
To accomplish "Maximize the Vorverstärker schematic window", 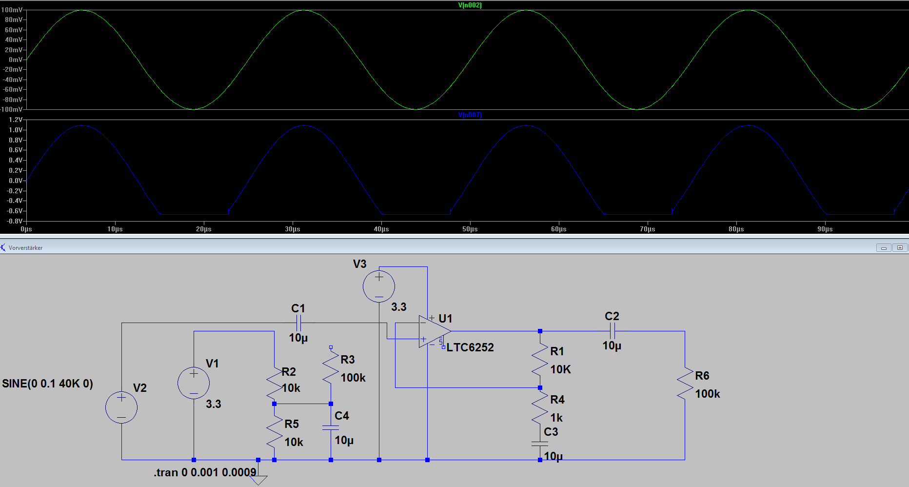I will (900, 248).
